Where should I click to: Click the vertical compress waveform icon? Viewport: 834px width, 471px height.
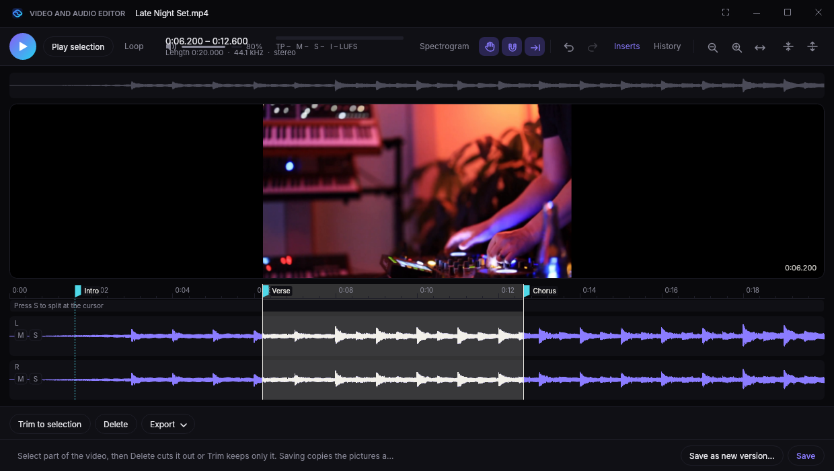[x=788, y=46]
